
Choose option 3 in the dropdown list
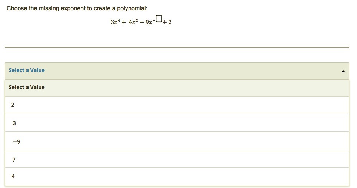click(x=177, y=122)
